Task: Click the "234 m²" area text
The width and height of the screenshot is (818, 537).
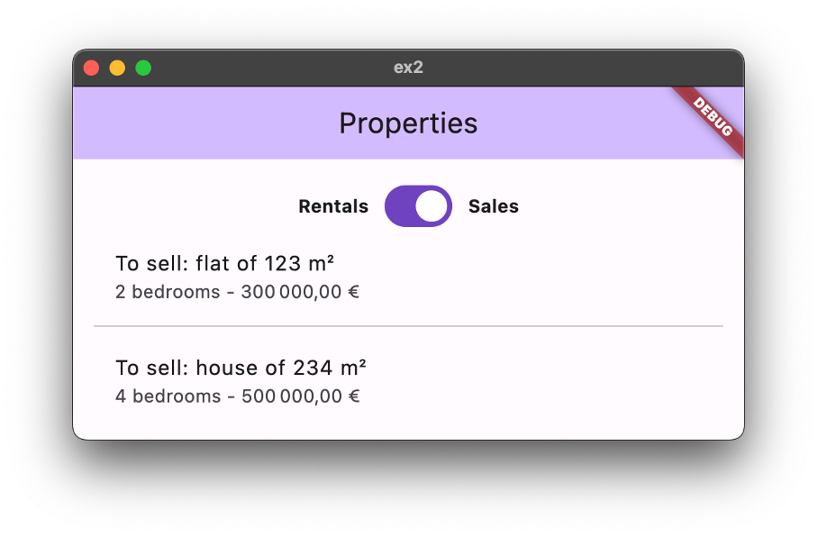Action: tap(329, 368)
